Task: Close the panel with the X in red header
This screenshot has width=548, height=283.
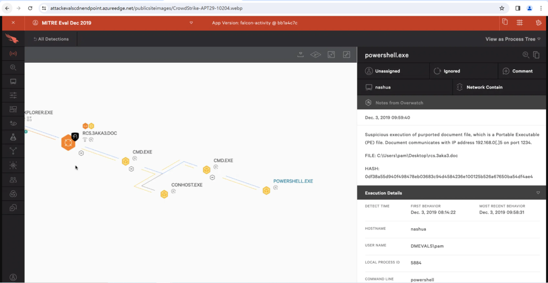Action: coord(13,23)
